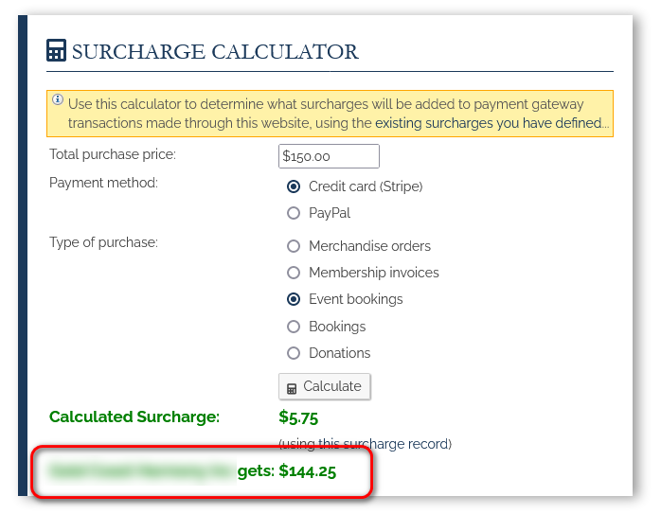Click the Surcharge Calculator heading text
The height and width of the screenshot is (514, 661).
pyautogui.click(x=215, y=51)
